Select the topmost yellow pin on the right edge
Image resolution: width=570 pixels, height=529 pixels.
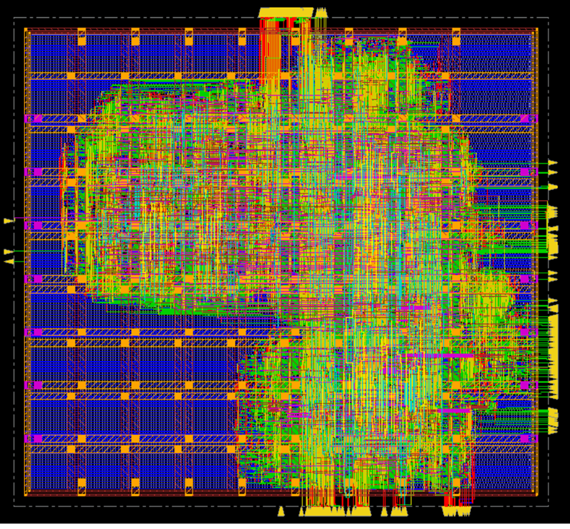tap(552, 163)
